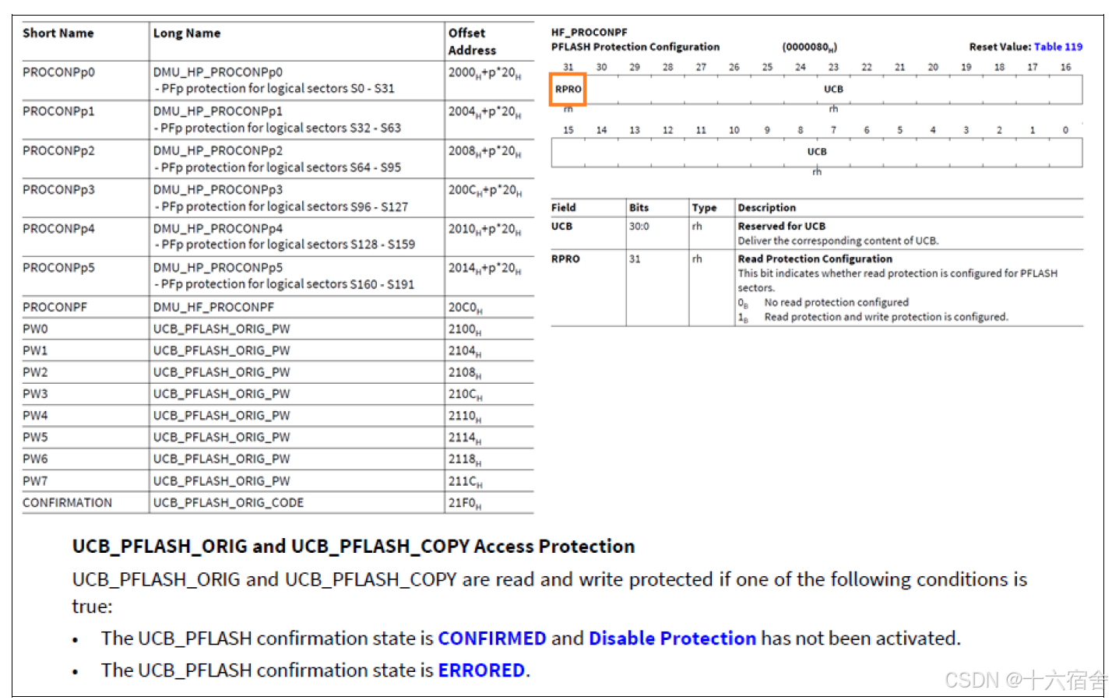The width and height of the screenshot is (1112, 700).
Task: Click the 'Table 119' reset value link
Action: (x=1057, y=47)
